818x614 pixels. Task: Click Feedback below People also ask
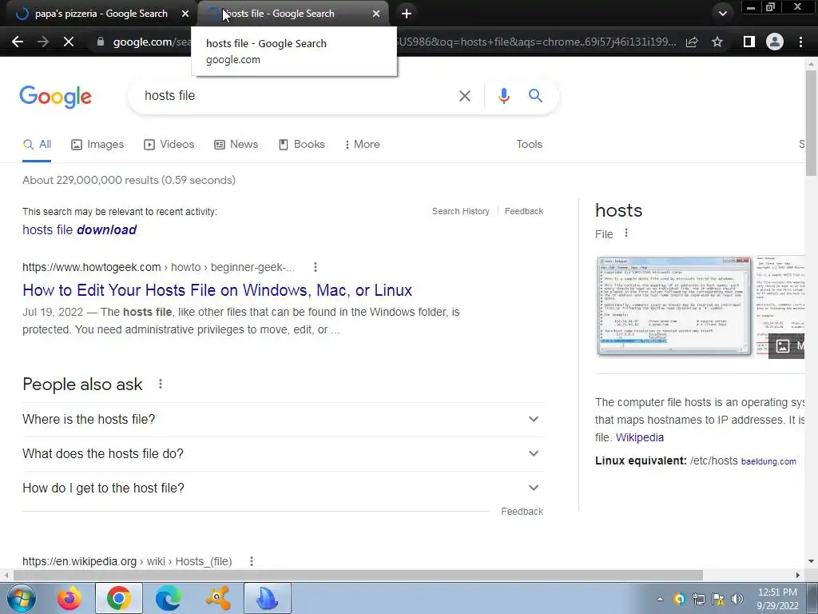click(522, 512)
